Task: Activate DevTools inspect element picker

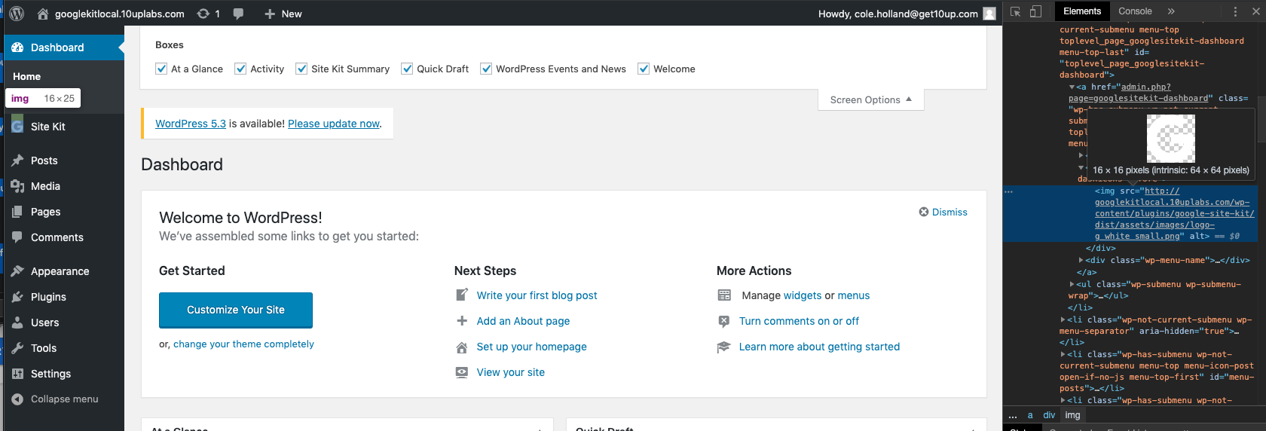Action: coord(1016,11)
